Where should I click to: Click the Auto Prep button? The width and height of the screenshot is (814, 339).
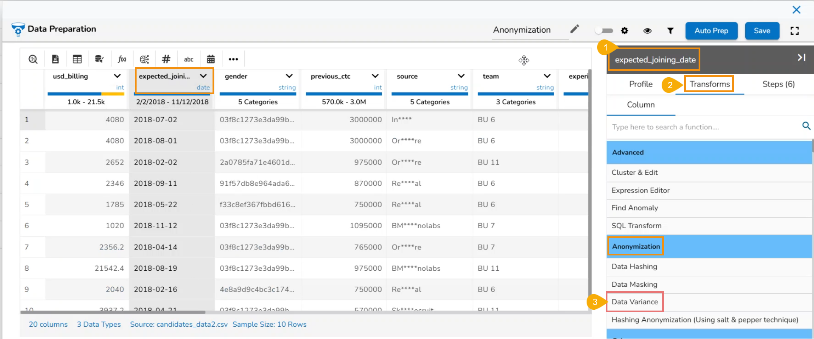(x=711, y=31)
